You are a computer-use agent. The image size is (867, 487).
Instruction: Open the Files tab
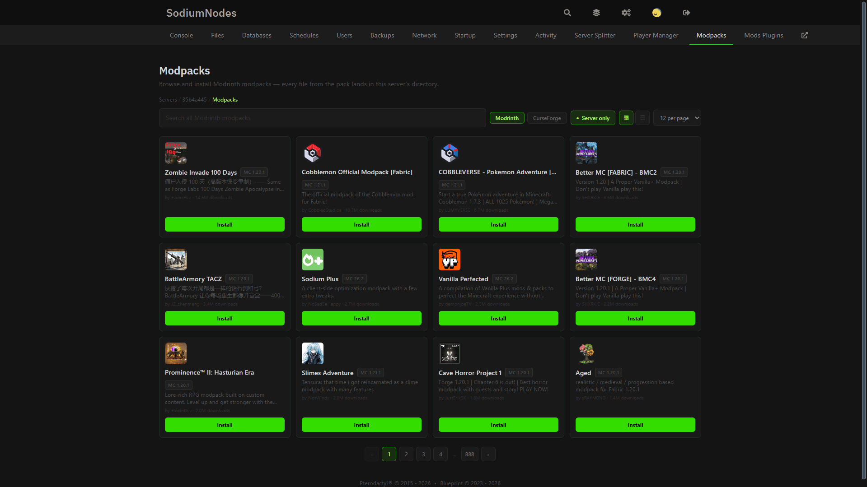217,35
